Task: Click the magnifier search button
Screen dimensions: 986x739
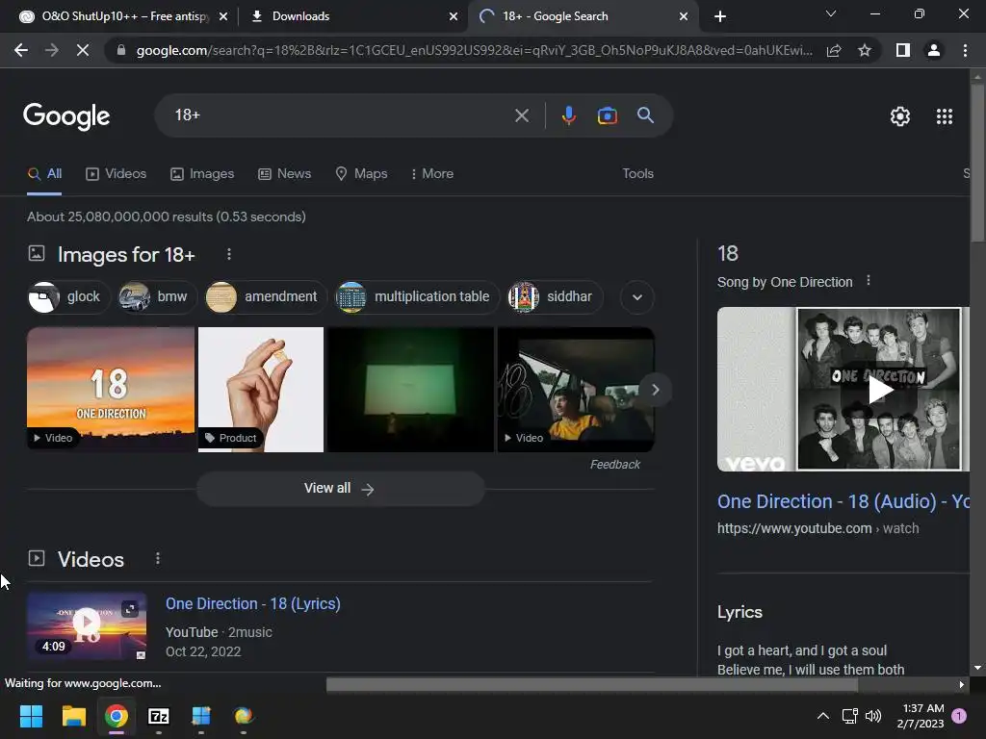Action: pyautogui.click(x=645, y=115)
